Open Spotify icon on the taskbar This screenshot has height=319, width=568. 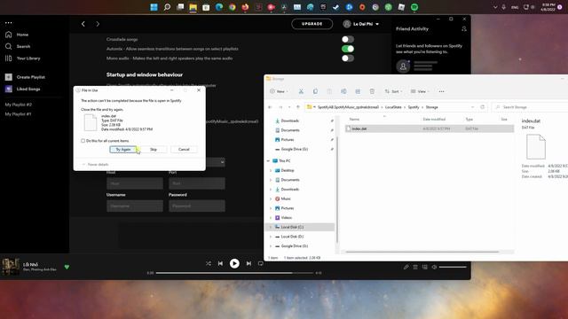point(414,7)
